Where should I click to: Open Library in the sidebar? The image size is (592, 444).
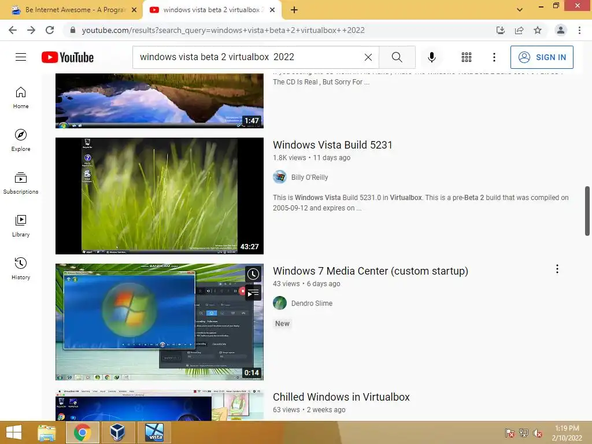[x=21, y=226]
